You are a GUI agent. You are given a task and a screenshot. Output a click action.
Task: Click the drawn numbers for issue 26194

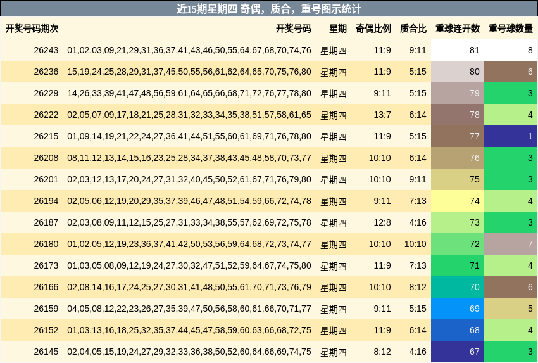[x=189, y=201]
